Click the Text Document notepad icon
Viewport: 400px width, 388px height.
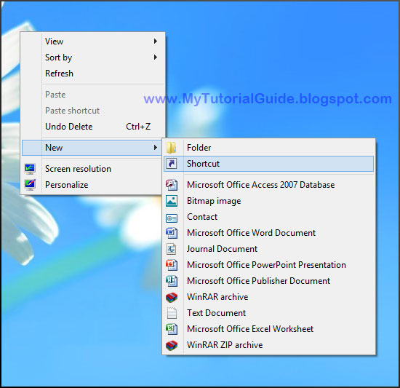(172, 313)
